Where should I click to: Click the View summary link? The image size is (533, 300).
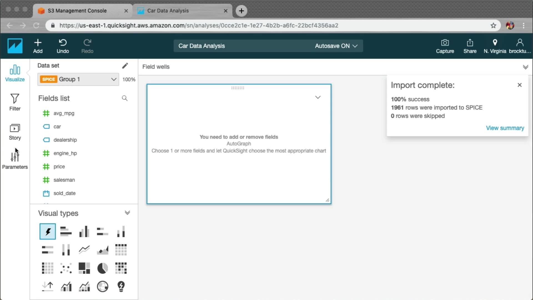[505, 128]
